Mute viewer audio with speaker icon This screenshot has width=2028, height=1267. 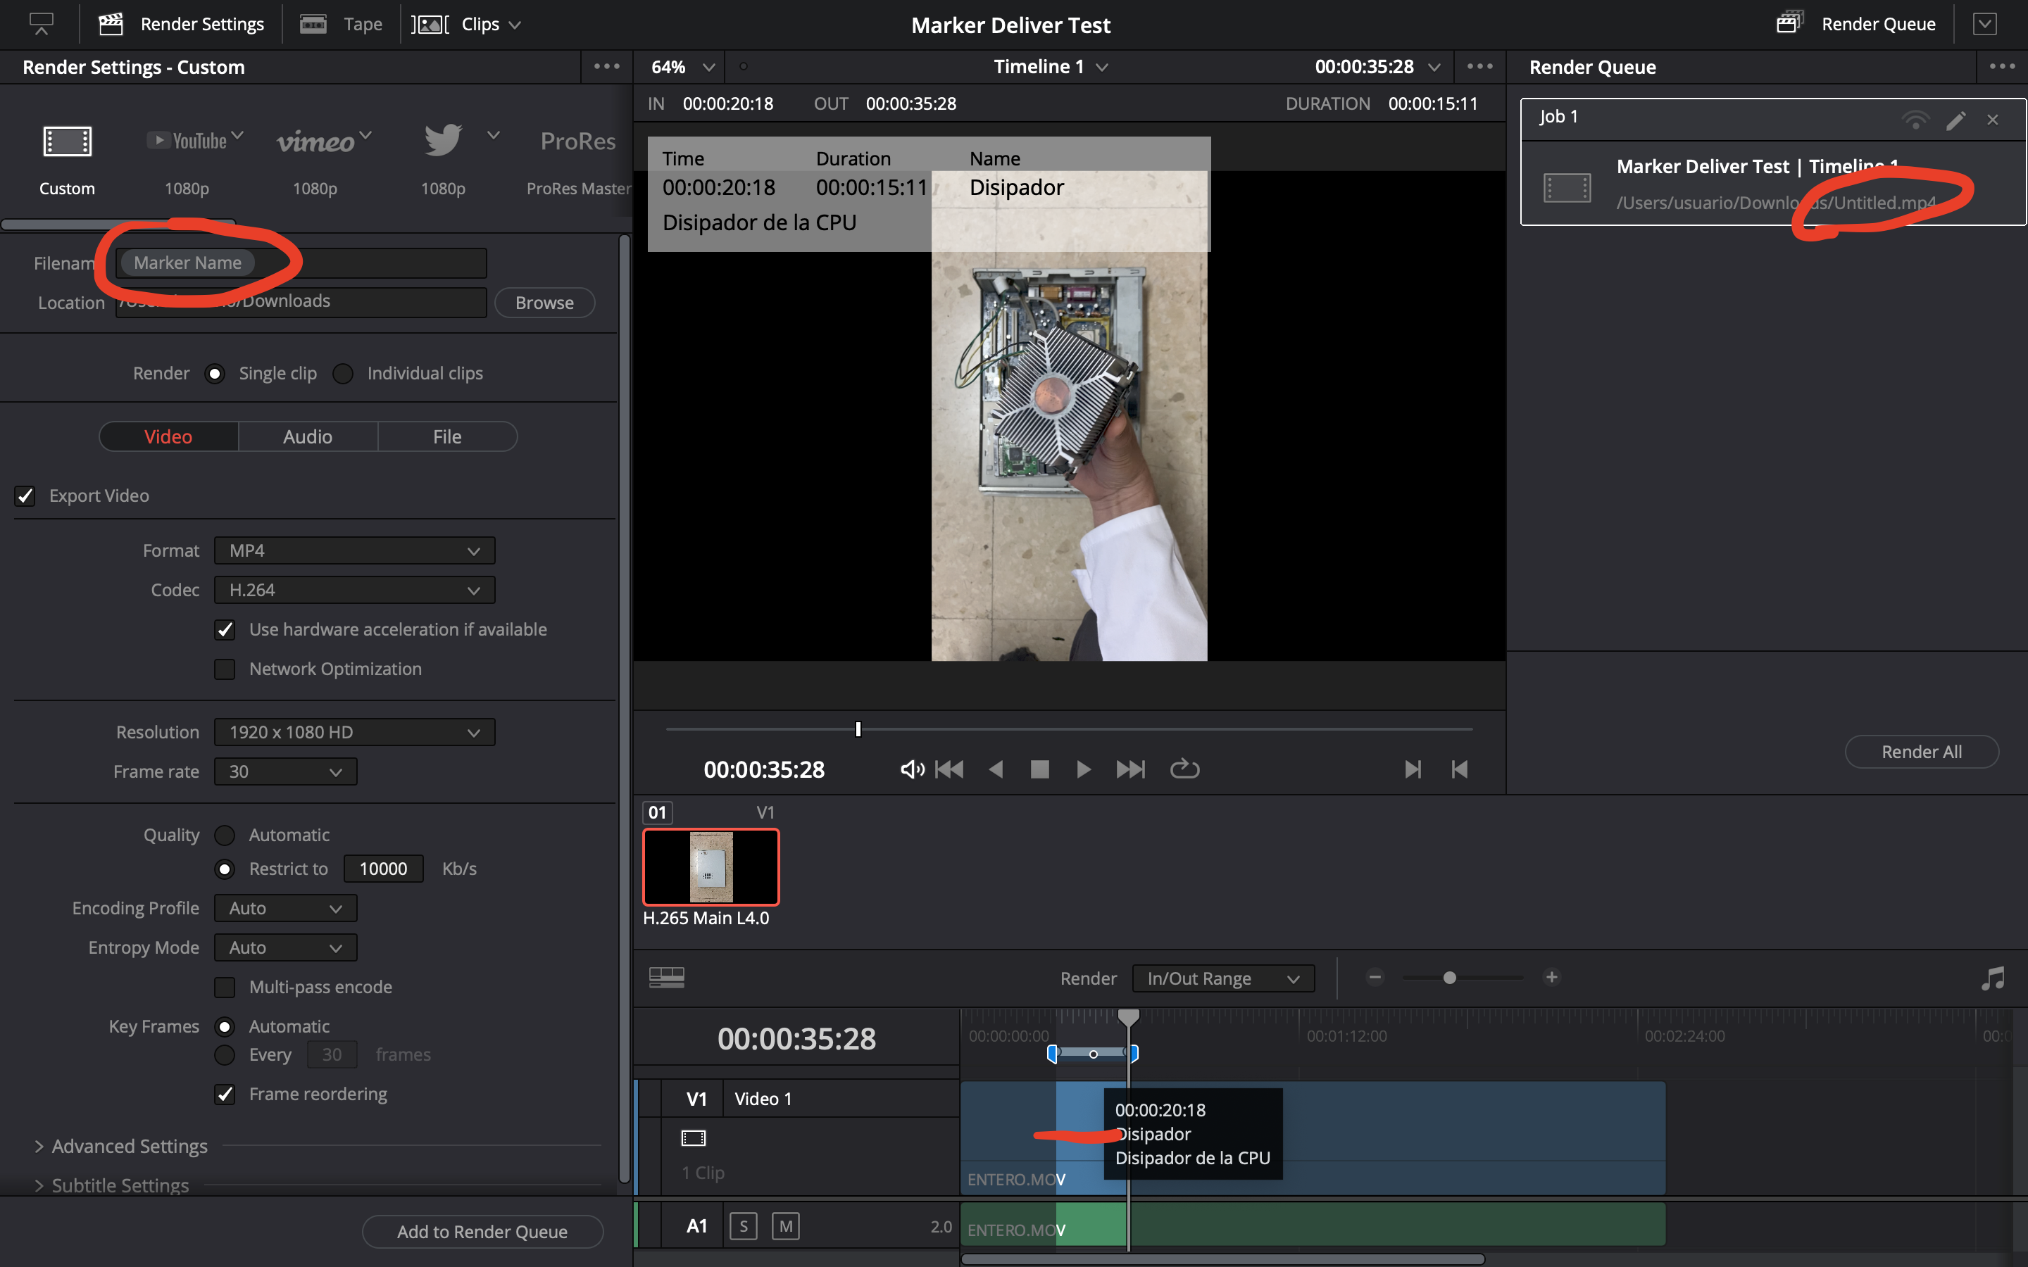click(x=912, y=769)
